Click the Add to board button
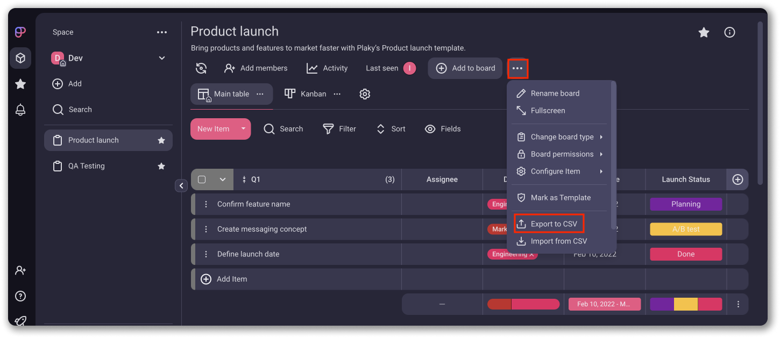This screenshot has height=338, width=780. tap(465, 68)
